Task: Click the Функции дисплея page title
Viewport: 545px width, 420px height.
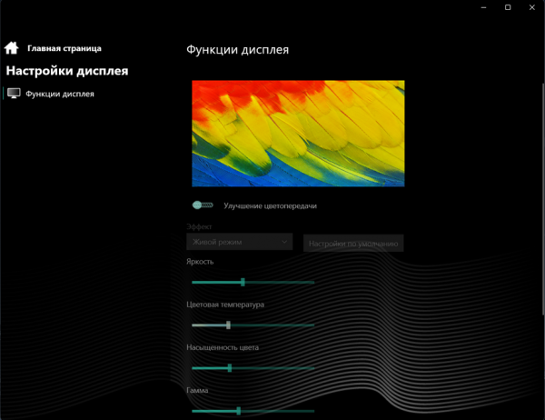Action: click(x=237, y=50)
